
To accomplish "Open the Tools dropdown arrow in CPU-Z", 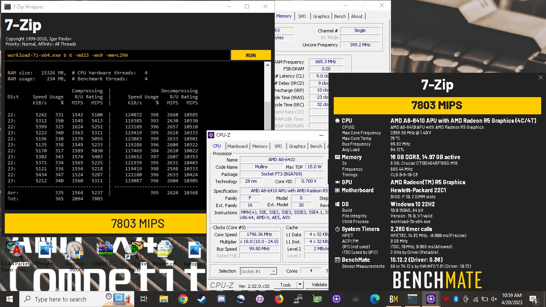I will point(300,285).
